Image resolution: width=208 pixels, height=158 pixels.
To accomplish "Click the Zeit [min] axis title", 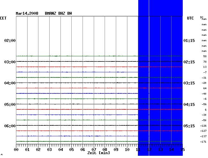I will click(99, 153).
